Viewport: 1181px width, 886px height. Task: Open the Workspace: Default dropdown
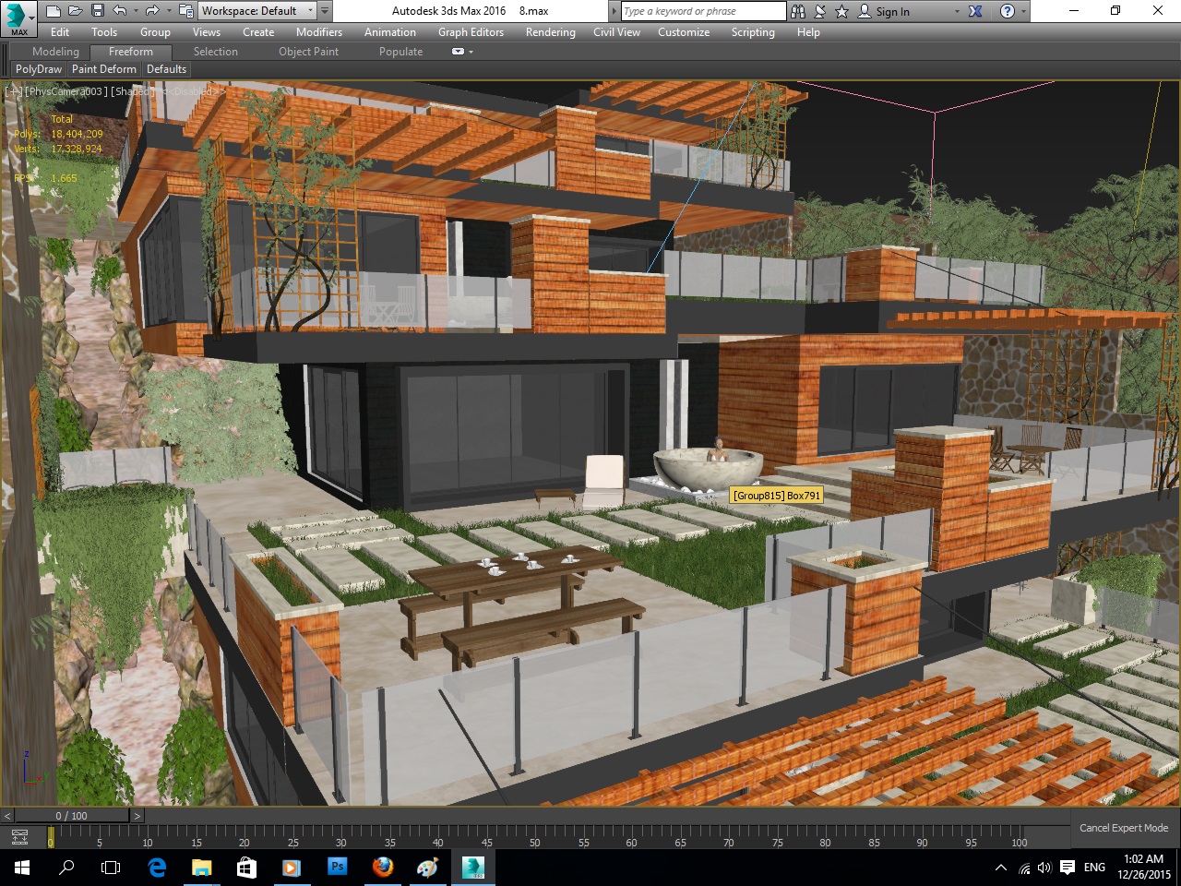pos(257,11)
